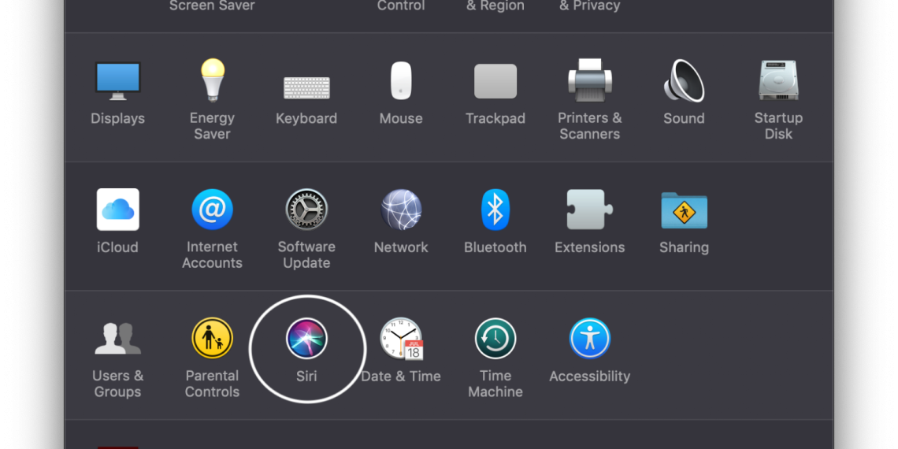The height and width of the screenshot is (449, 898).
Task: Open the Displays preference pane
Action: [x=117, y=82]
